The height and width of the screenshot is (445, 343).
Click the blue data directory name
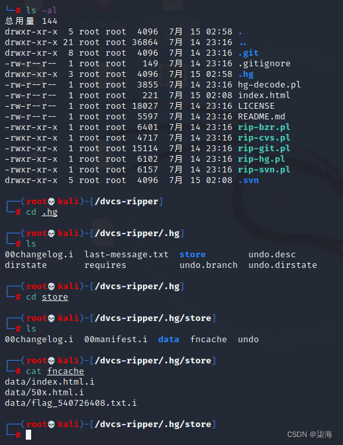pyautogui.click(x=169, y=340)
